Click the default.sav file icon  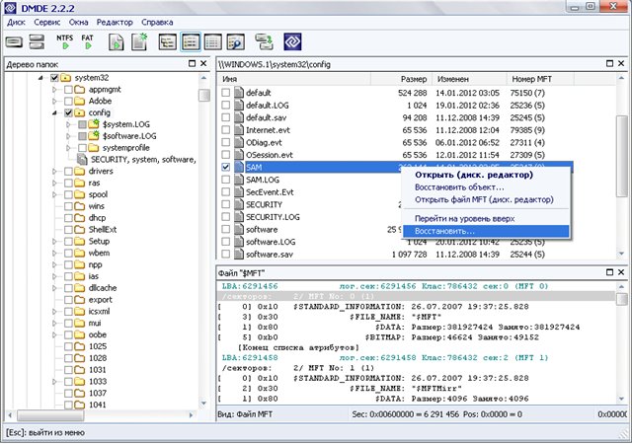(239, 117)
